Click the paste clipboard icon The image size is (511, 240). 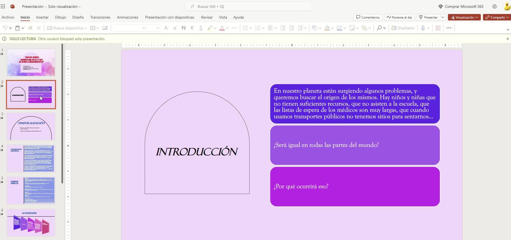click(18, 28)
